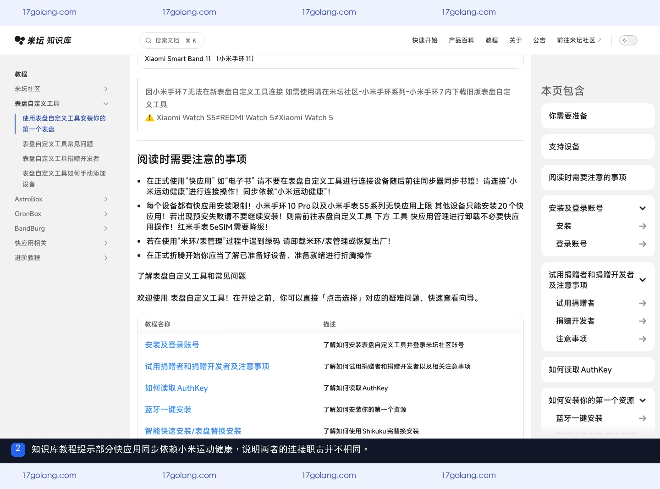This screenshot has height=489, width=660.
Task: Open the 公告 nav item
Action: [539, 40]
